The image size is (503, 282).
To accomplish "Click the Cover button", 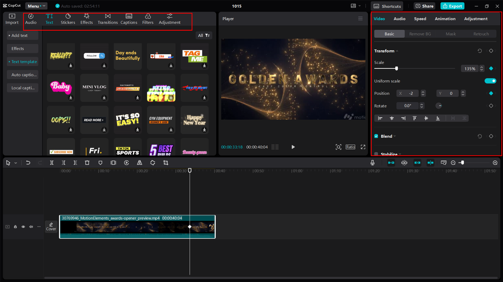I will click(51, 227).
